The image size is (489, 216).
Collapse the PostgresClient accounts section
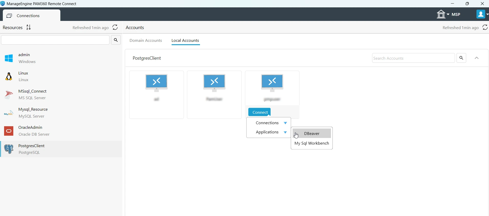pos(477,58)
